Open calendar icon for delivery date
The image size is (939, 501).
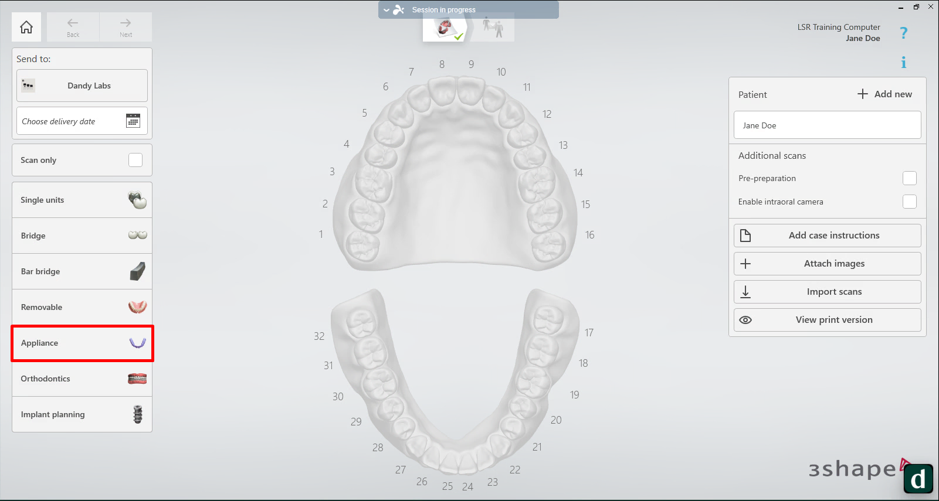click(x=133, y=121)
